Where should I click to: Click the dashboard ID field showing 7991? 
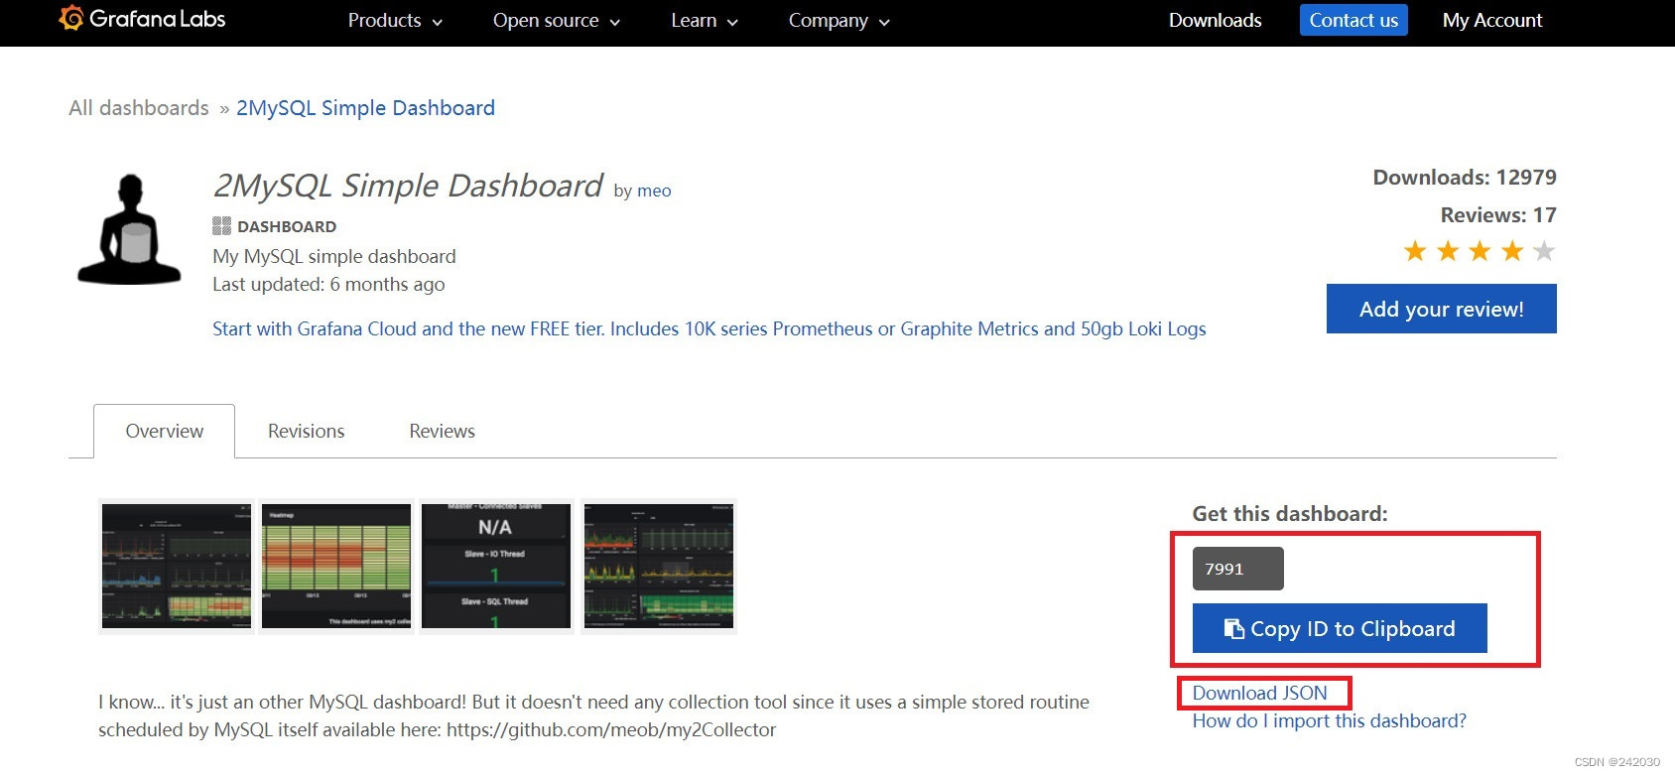click(x=1238, y=569)
